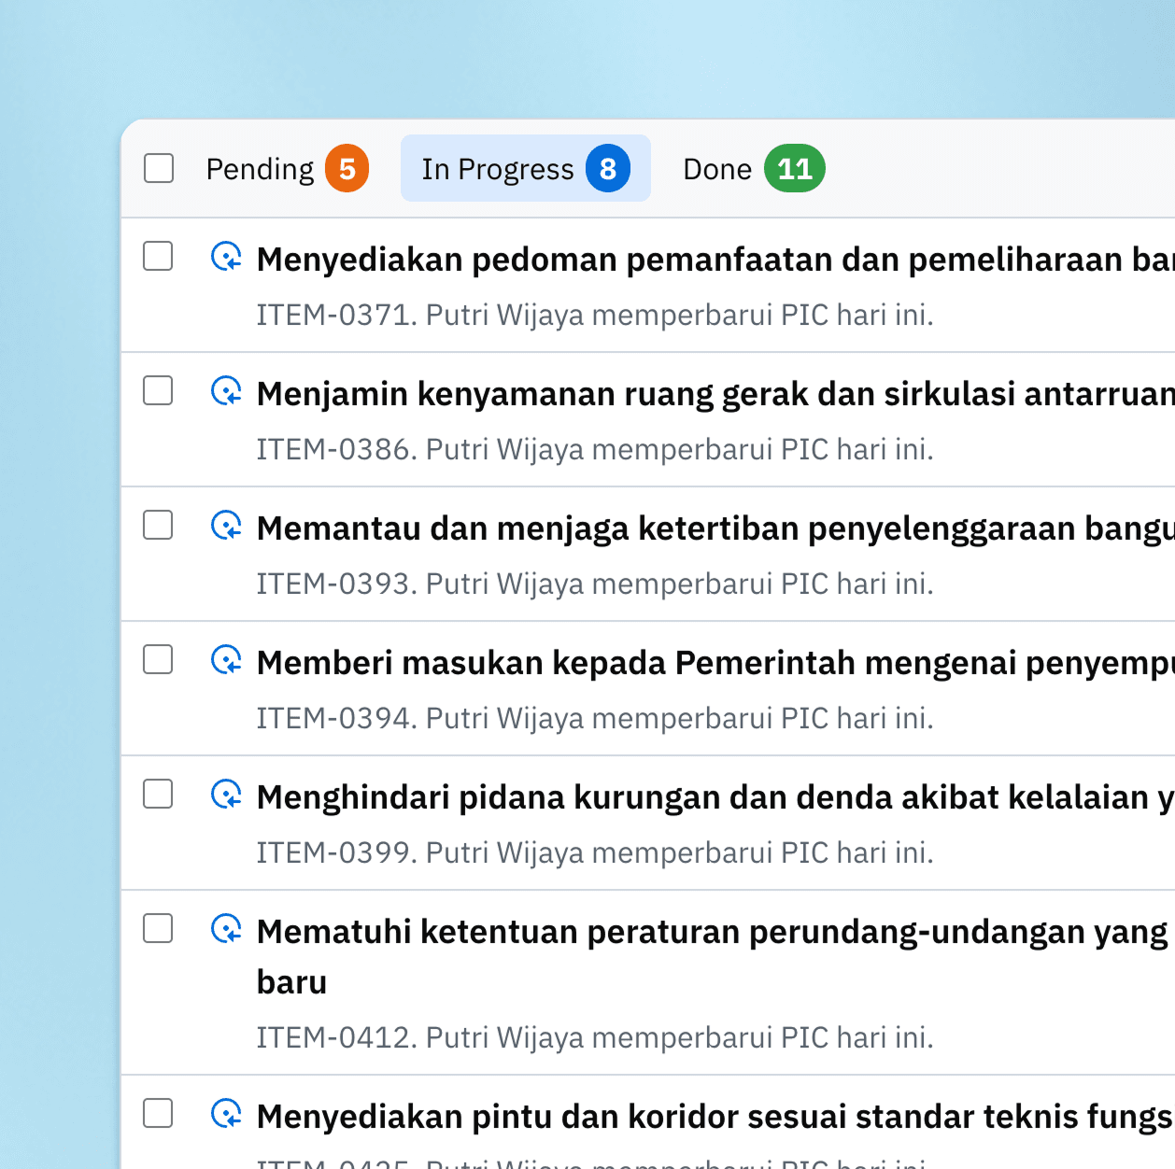Click the orange count badge on Pending
Screen dimensions: 1175x1169
coord(348,168)
